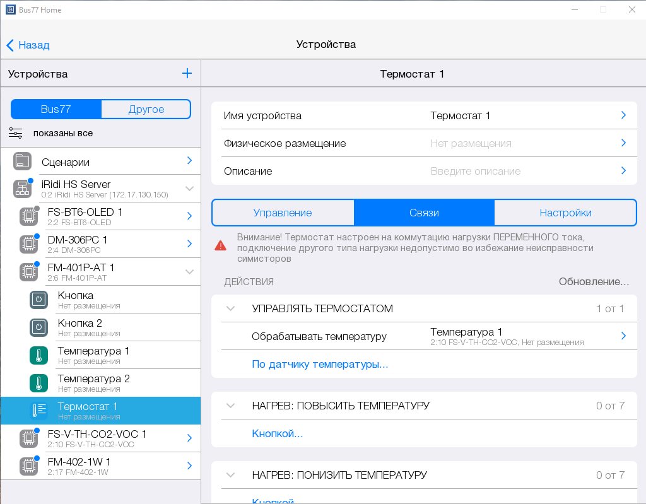Switch device list to Другое
The image size is (646, 504).
pyautogui.click(x=146, y=109)
